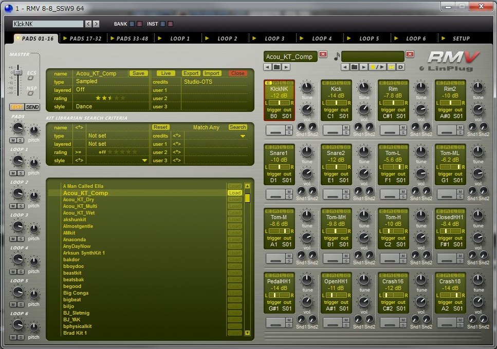497x349 pixels.
Task: Go to the next pattern with the right arrow
Action: tap(363, 67)
